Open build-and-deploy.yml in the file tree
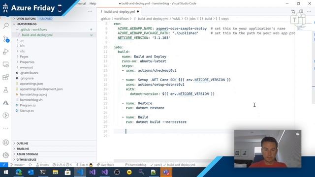 pos(54,35)
